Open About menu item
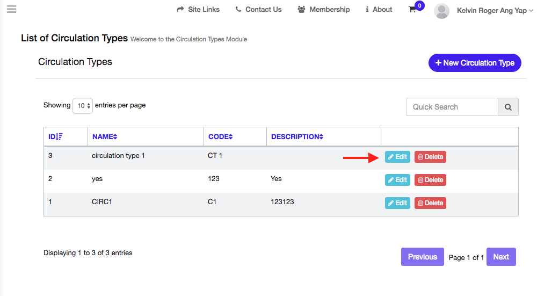The height and width of the screenshot is (296, 559). 379,10
